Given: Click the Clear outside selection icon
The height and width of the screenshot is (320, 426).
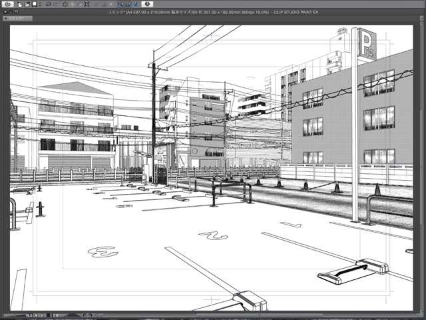Looking at the screenshot, I should pos(73,5).
